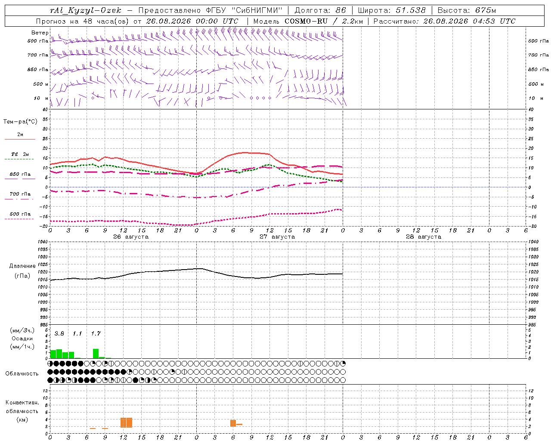
Task: Click the 26 августа date label
Action: [x=131, y=237]
